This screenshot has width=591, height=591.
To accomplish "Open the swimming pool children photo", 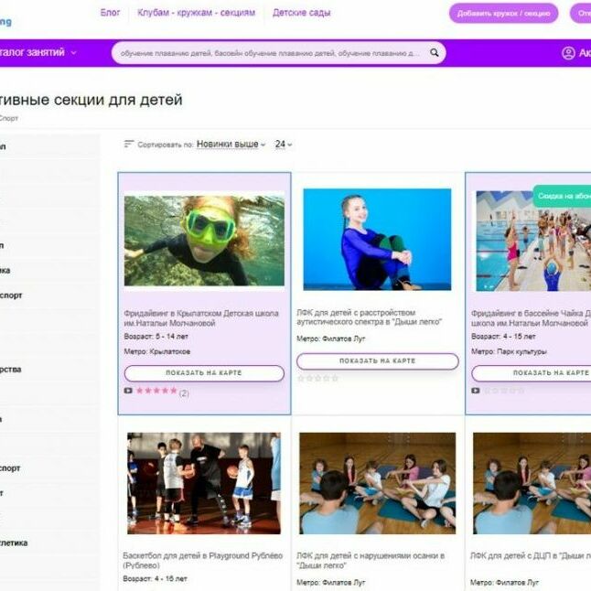I will point(533,241).
